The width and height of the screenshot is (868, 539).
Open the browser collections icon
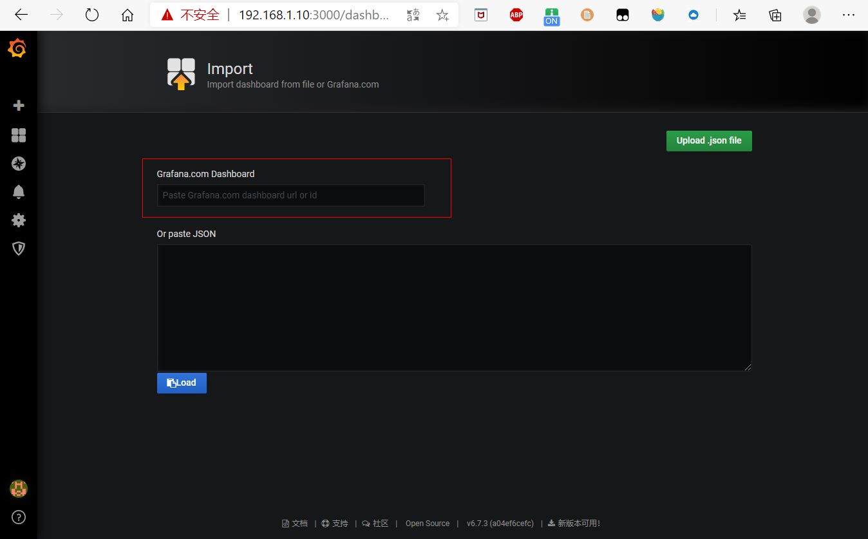(x=775, y=15)
